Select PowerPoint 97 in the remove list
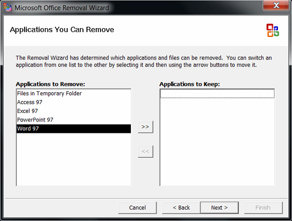 click(74, 120)
